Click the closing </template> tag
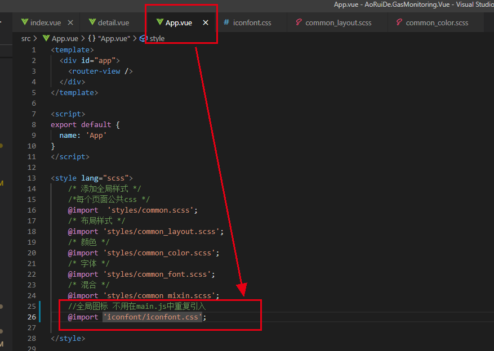 click(x=75, y=93)
